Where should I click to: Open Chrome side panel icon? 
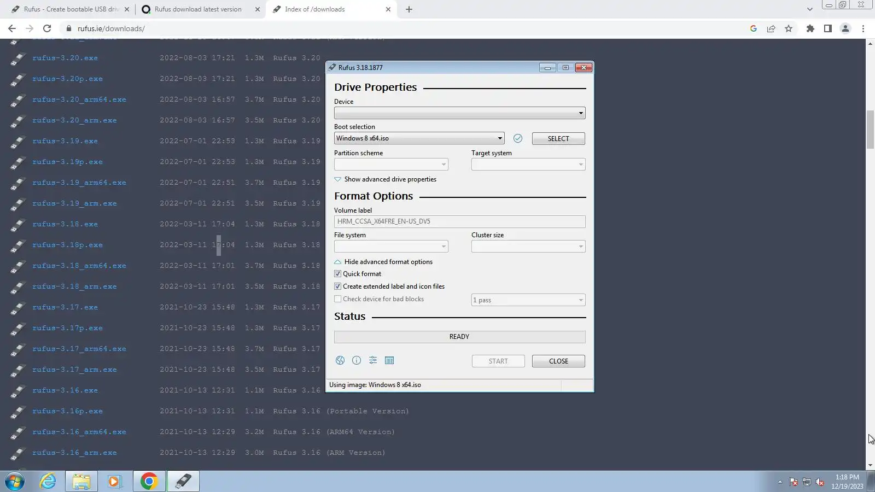[828, 28]
